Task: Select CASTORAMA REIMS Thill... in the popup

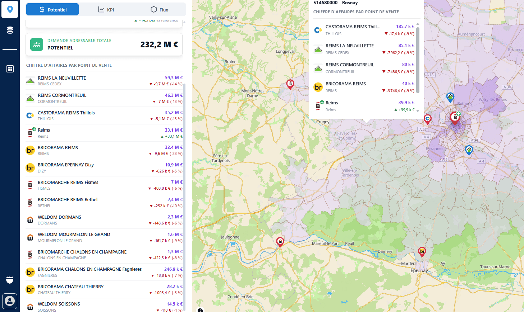Action: click(353, 27)
